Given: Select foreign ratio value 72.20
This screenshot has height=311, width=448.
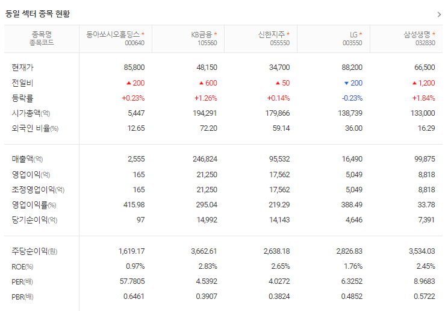Looking at the screenshot, I should click(x=208, y=128).
